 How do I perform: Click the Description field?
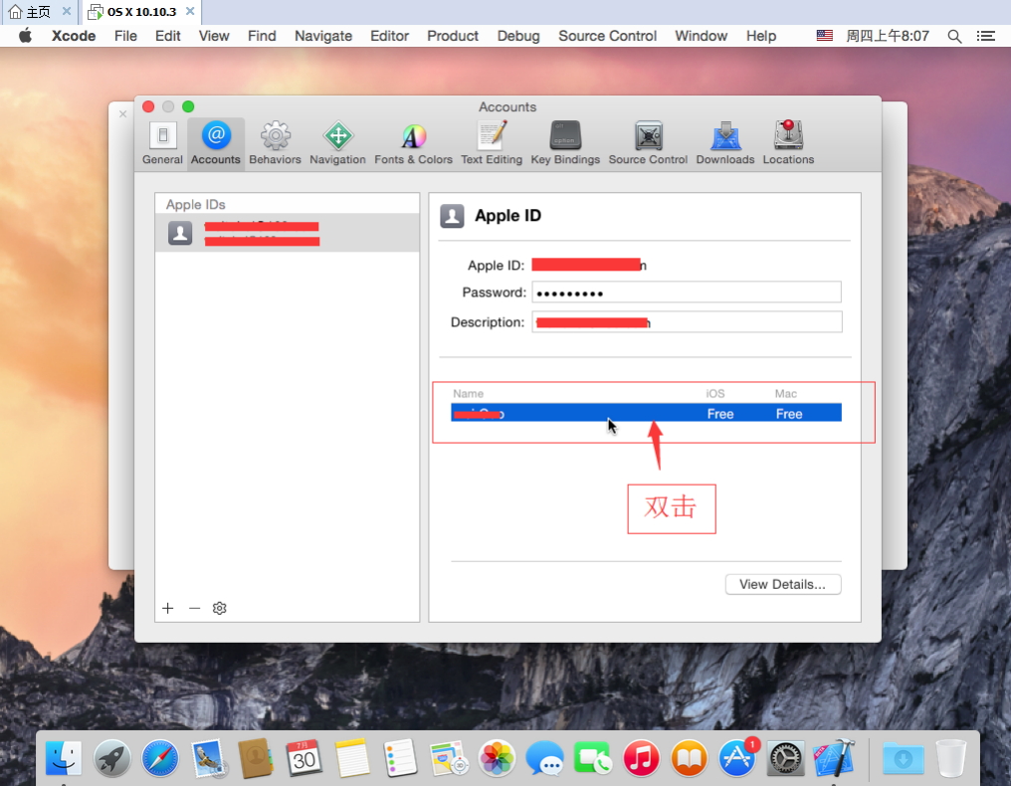coord(687,321)
